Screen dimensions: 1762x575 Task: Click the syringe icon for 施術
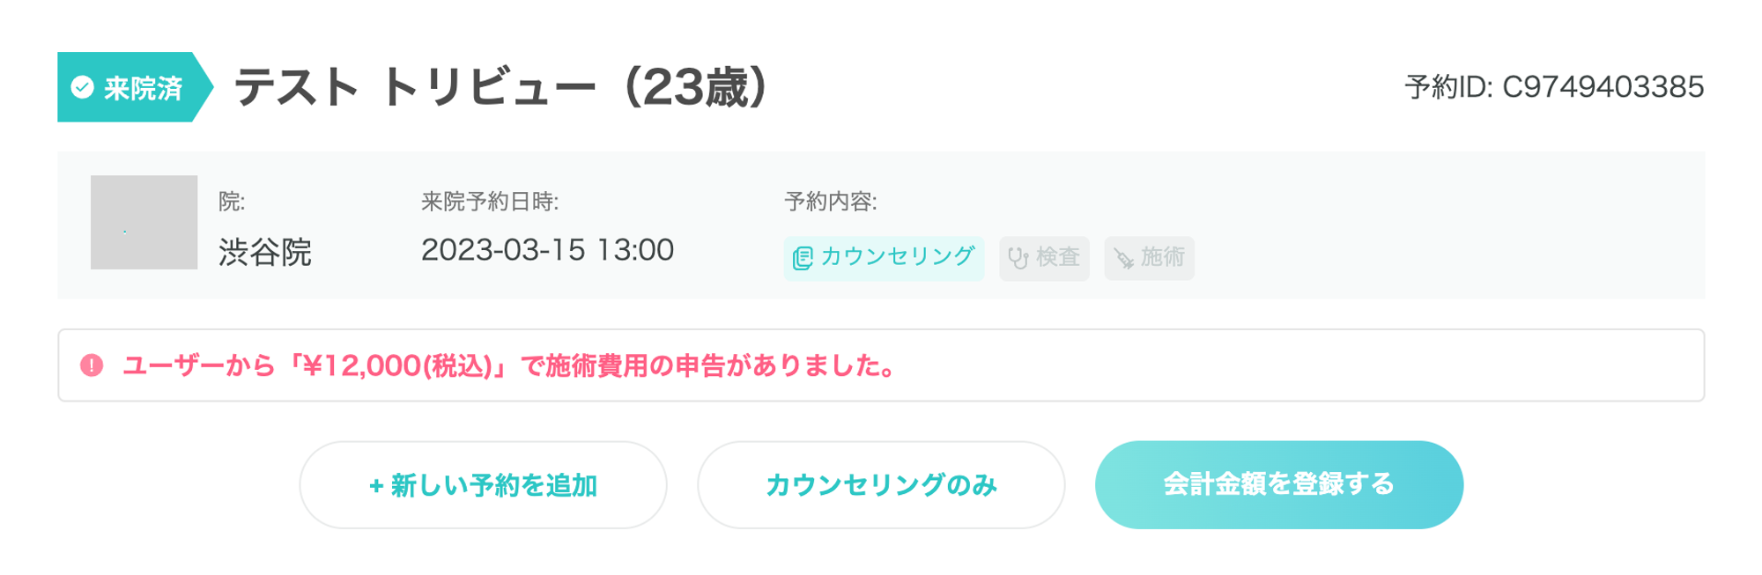(1123, 258)
